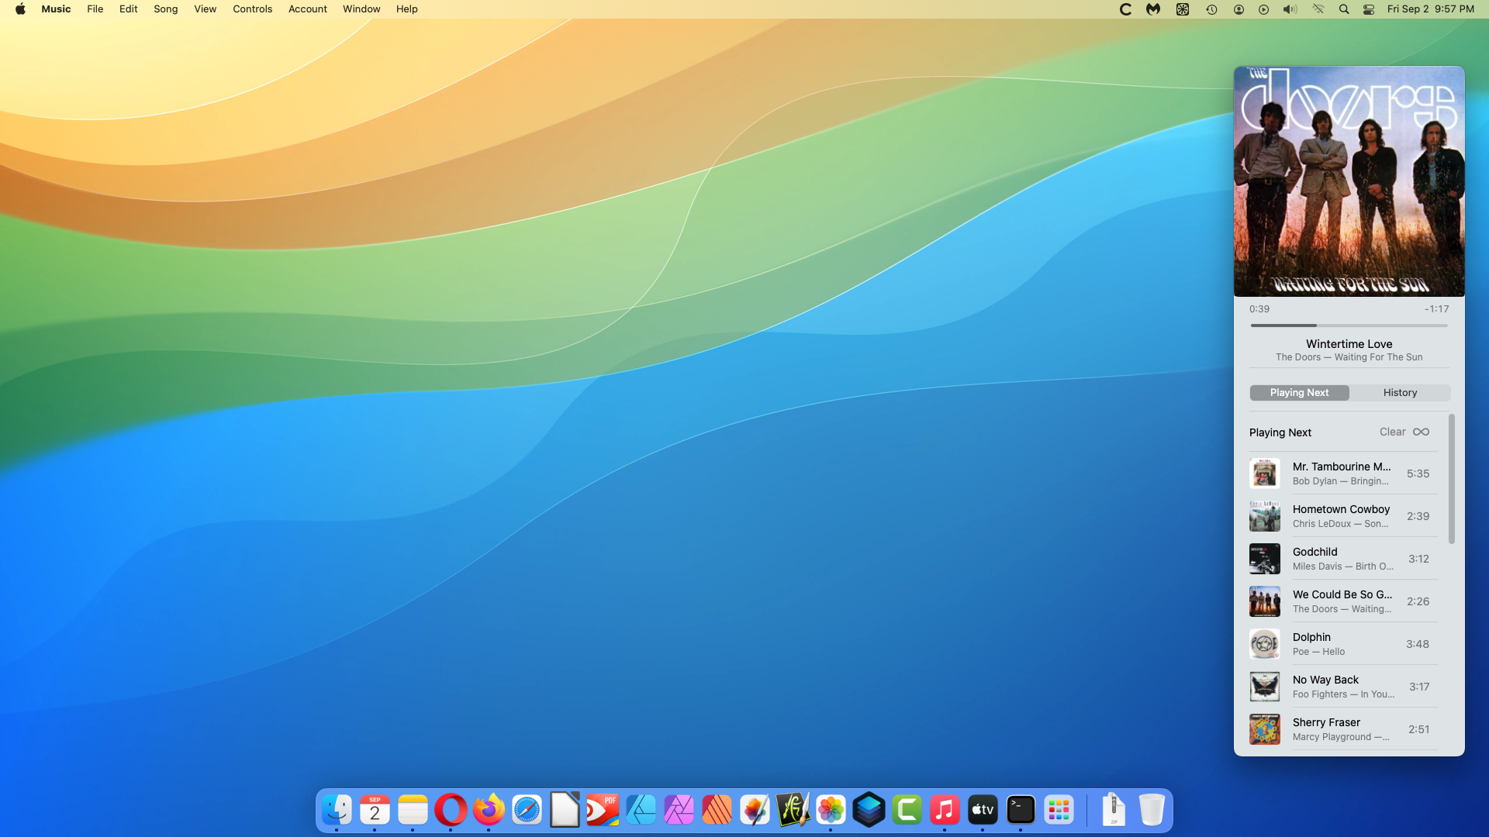
Task: Click the Music app icon in Dock
Action: pyautogui.click(x=944, y=811)
